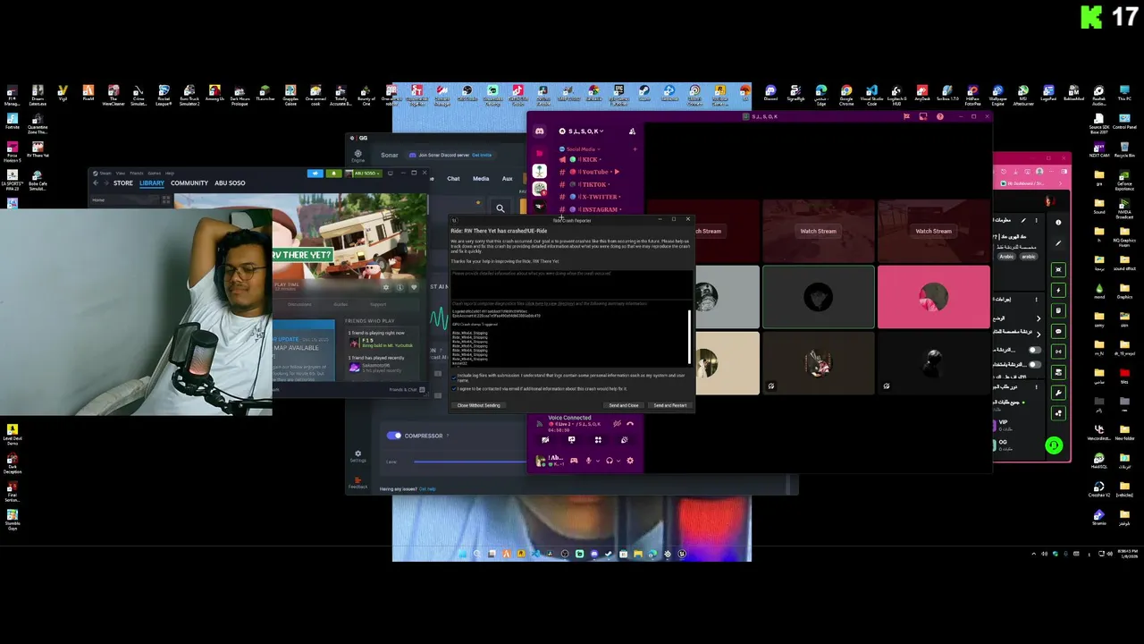The image size is (1144, 644).
Task: Go back in Steam navigation
Action: [x=96, y=182]
